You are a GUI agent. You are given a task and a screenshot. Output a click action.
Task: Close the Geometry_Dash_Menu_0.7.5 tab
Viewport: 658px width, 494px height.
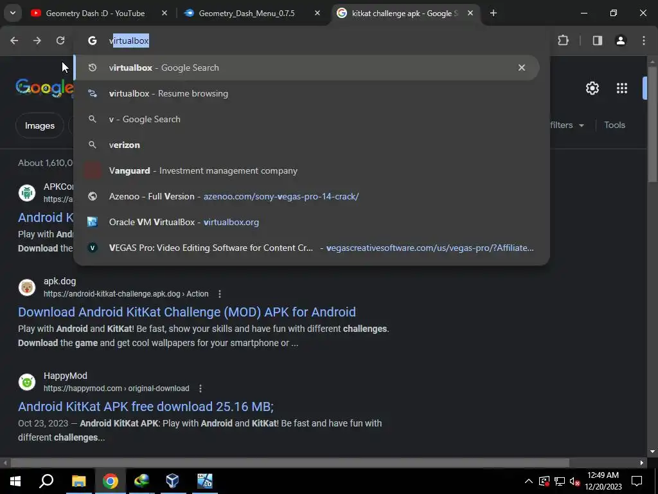click(317, 14)
